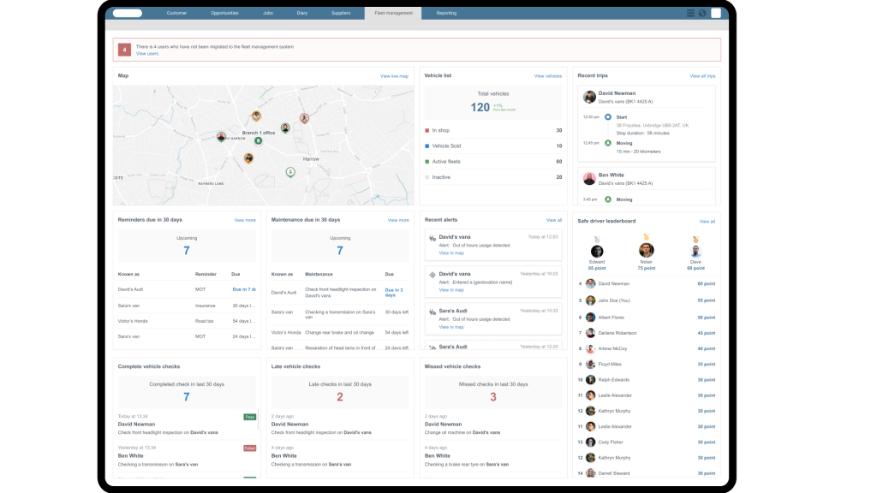Click David Newman's avatar in Recent trips

click(588, 97)
